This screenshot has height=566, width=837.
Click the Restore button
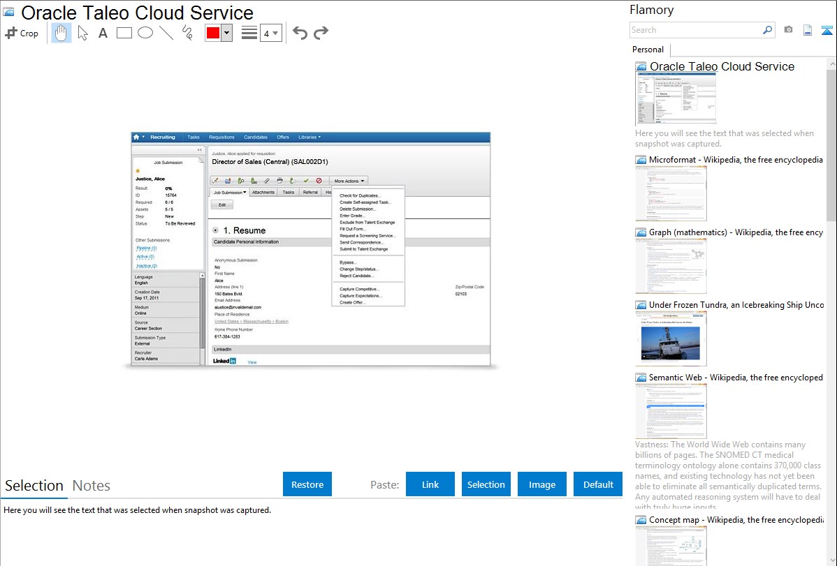pos(307,484)
